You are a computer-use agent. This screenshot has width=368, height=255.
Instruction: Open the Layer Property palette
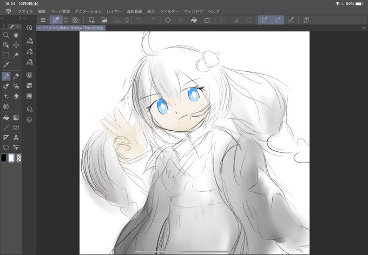[29, 109]
